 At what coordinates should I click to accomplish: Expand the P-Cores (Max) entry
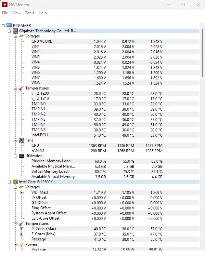click(x=22, y=229)
